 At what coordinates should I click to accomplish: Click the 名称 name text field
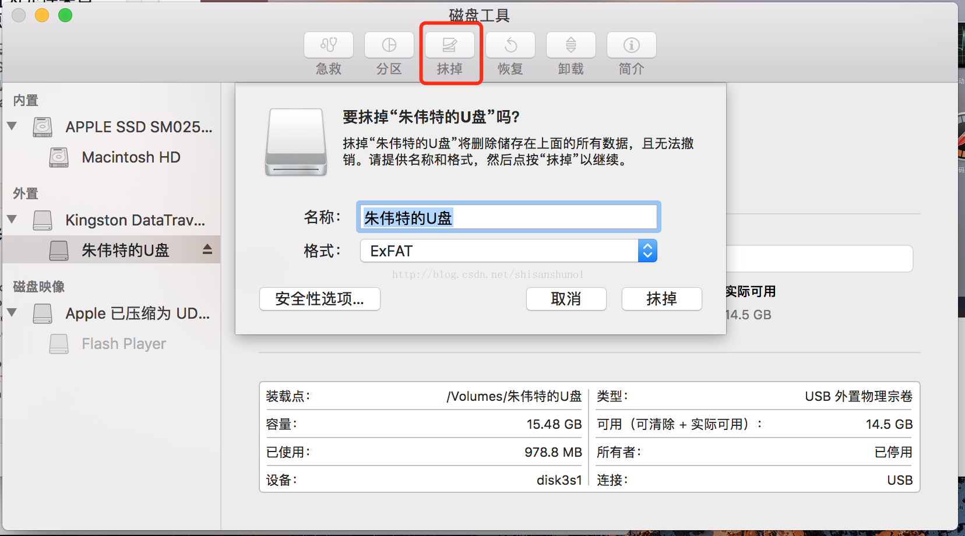tap(509, 217)
